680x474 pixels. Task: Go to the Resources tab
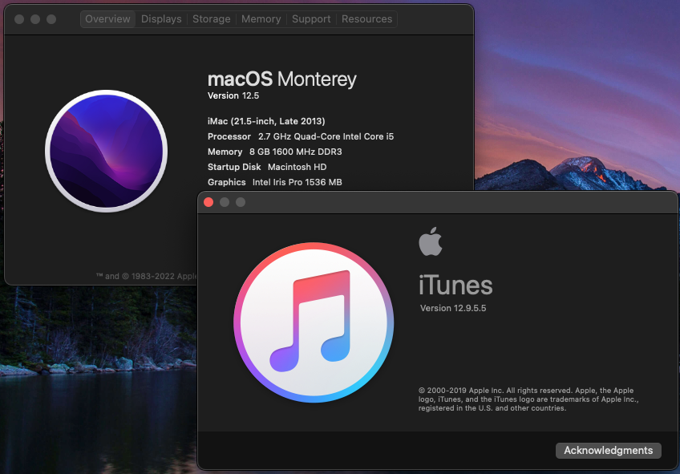(x=367, y=19)
